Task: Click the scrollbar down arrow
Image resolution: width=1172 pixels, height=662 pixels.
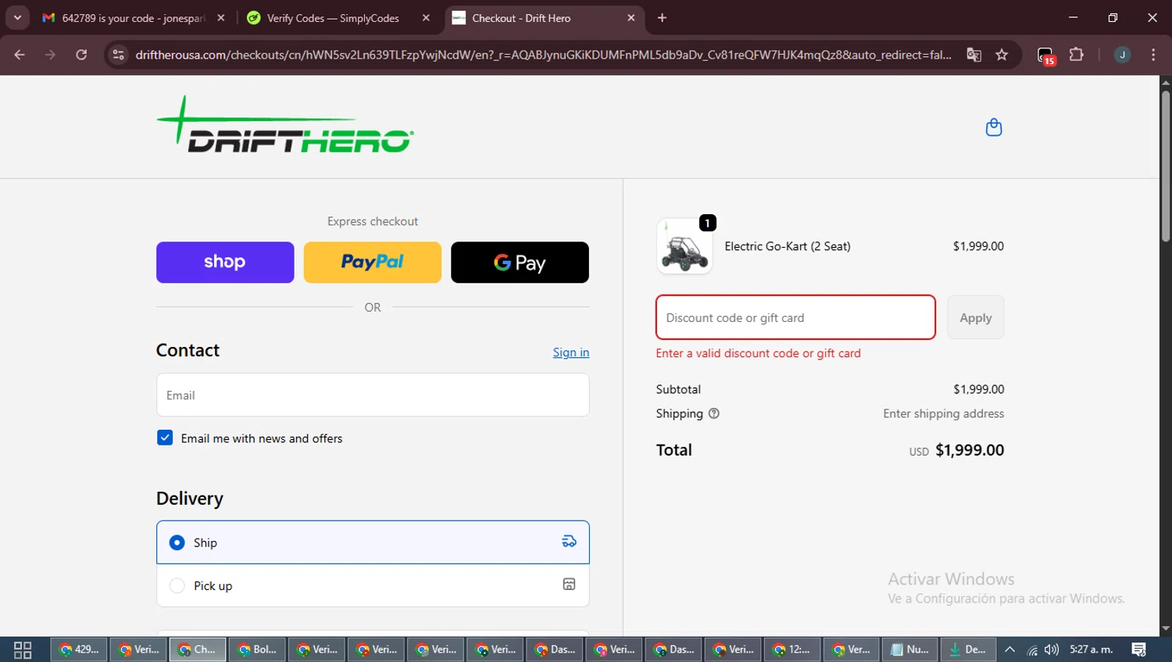Action: click(1166, 629)
